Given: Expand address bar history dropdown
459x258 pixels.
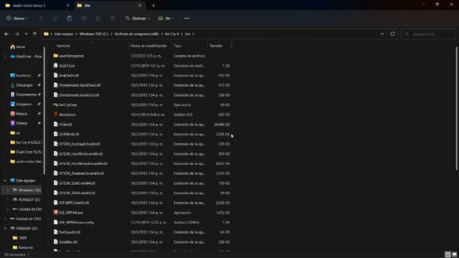Looking at the screenshot, I should click(382, 34).
